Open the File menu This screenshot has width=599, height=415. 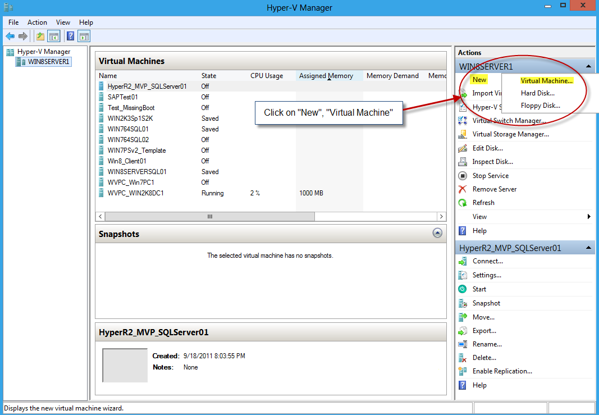coord(13,22)
